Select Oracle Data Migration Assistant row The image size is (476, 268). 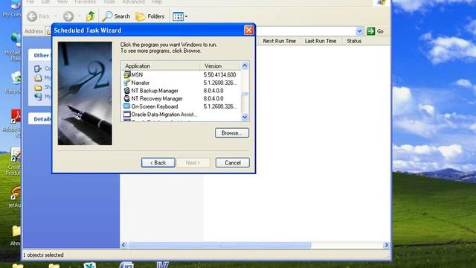point(181,114)
